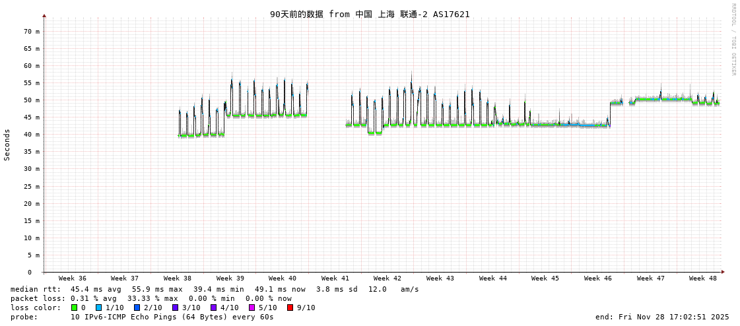Click the magenta 5/10 loss swatch

coord(252,308)
